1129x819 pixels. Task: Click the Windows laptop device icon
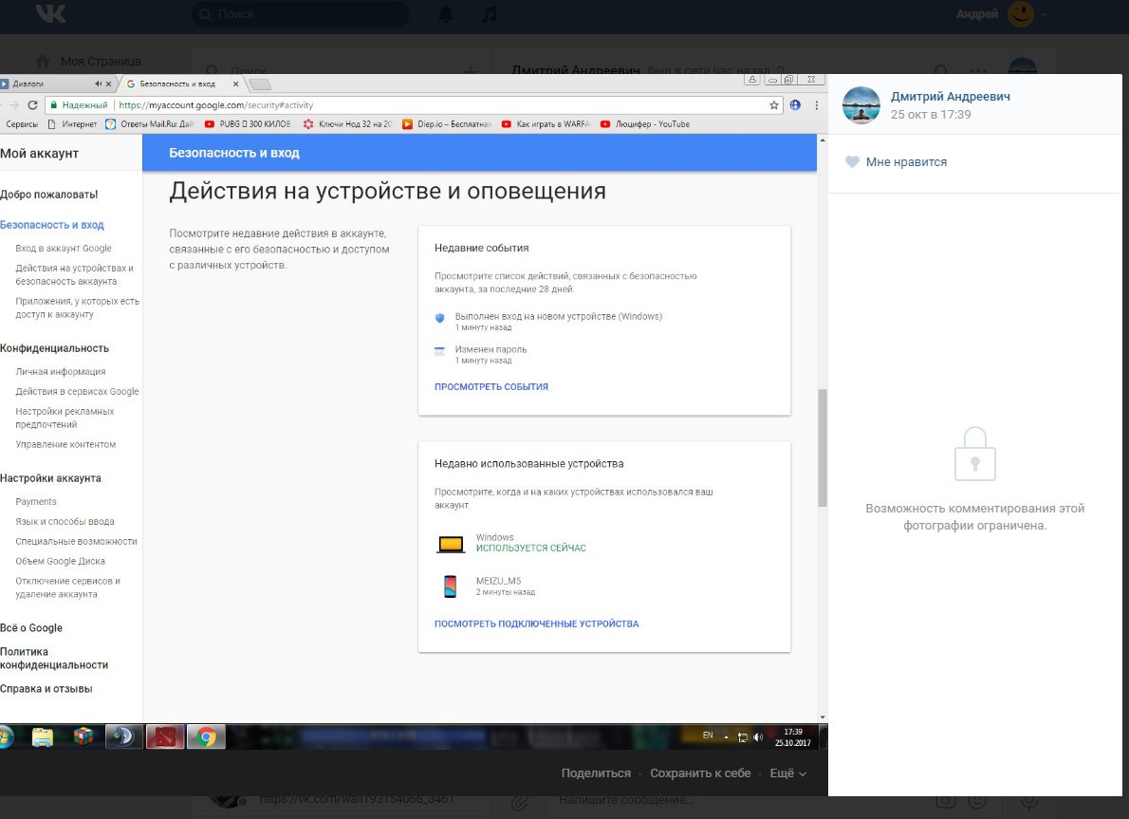(450, 544)
